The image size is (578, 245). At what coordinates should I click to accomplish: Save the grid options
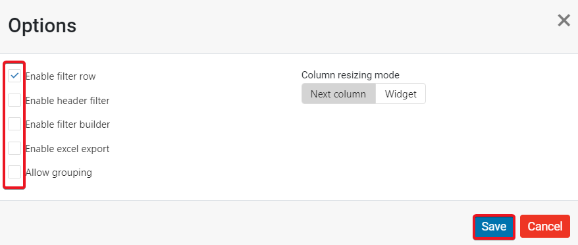(494, 227)
